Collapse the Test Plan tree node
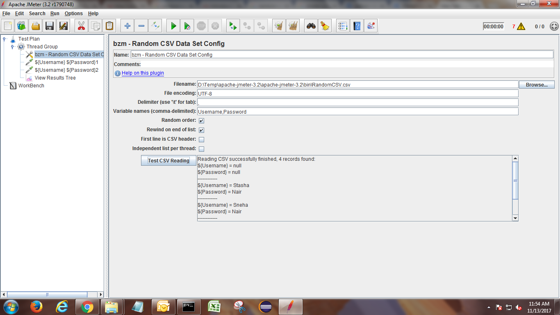 [x=5, y=39]
